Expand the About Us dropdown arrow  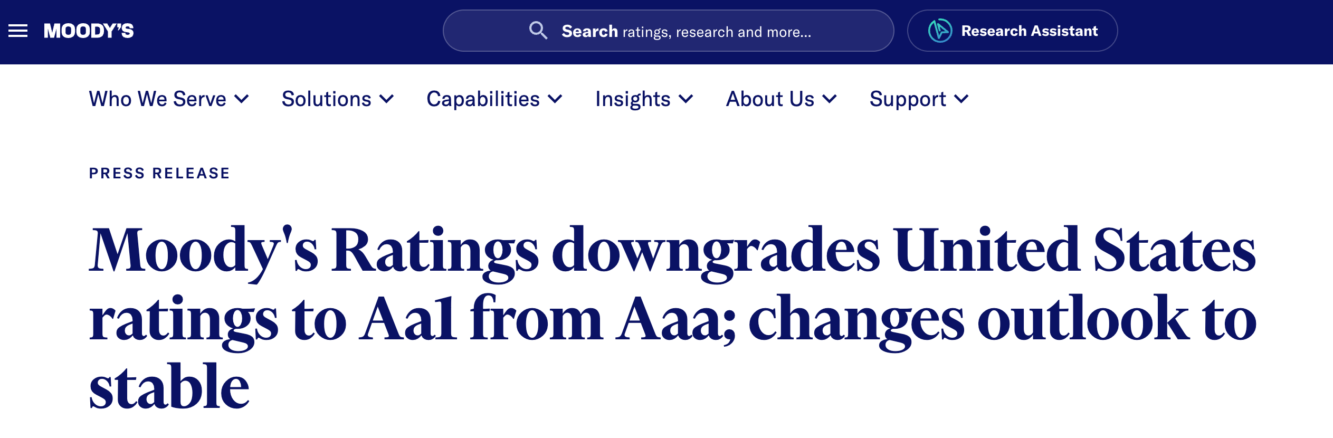830,99
